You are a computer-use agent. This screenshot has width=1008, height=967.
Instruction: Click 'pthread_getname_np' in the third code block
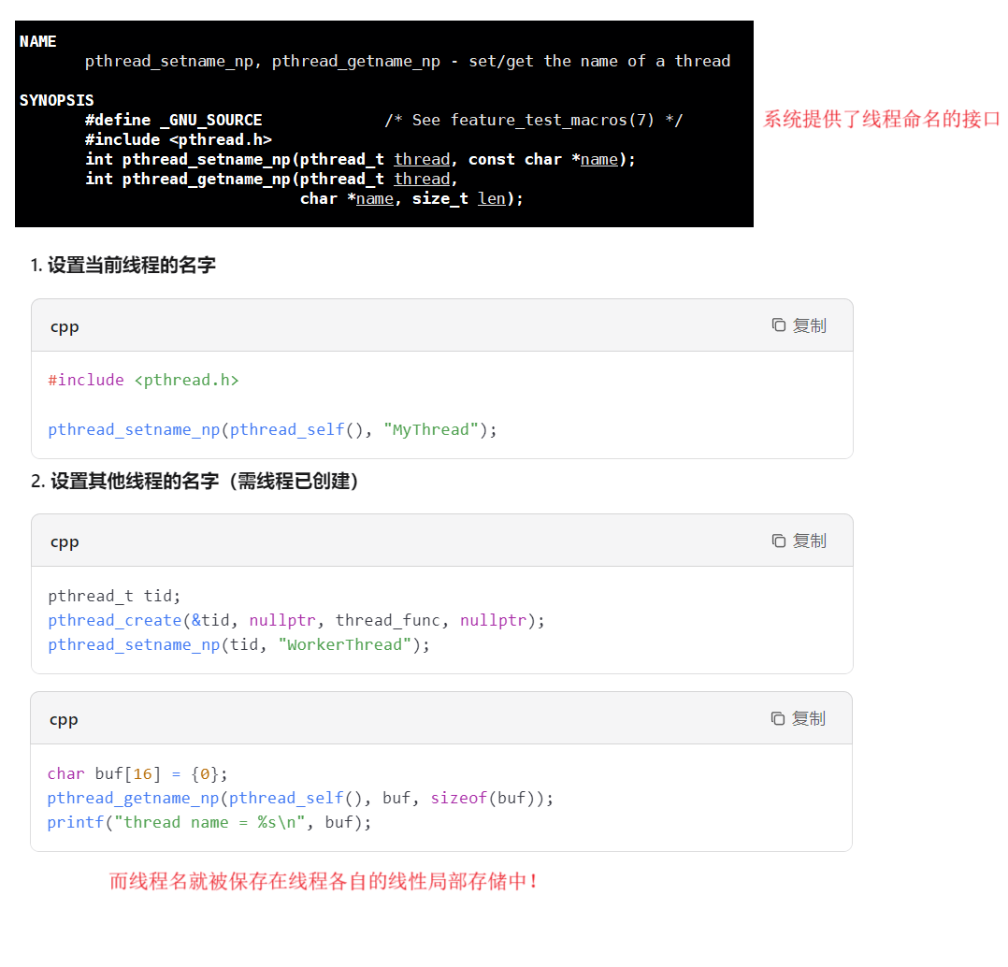tap(133, 798)
